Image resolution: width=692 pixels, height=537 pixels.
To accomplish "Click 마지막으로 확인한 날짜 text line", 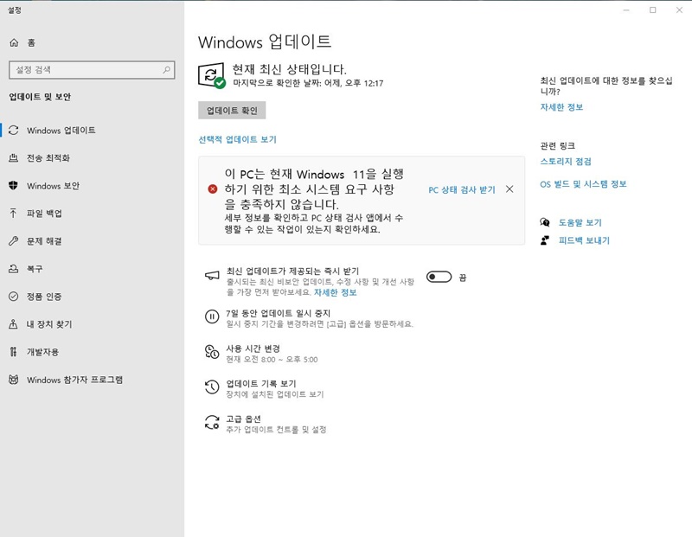I will 308,83.
